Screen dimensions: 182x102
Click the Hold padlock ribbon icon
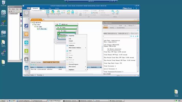[x=73, y=12]
